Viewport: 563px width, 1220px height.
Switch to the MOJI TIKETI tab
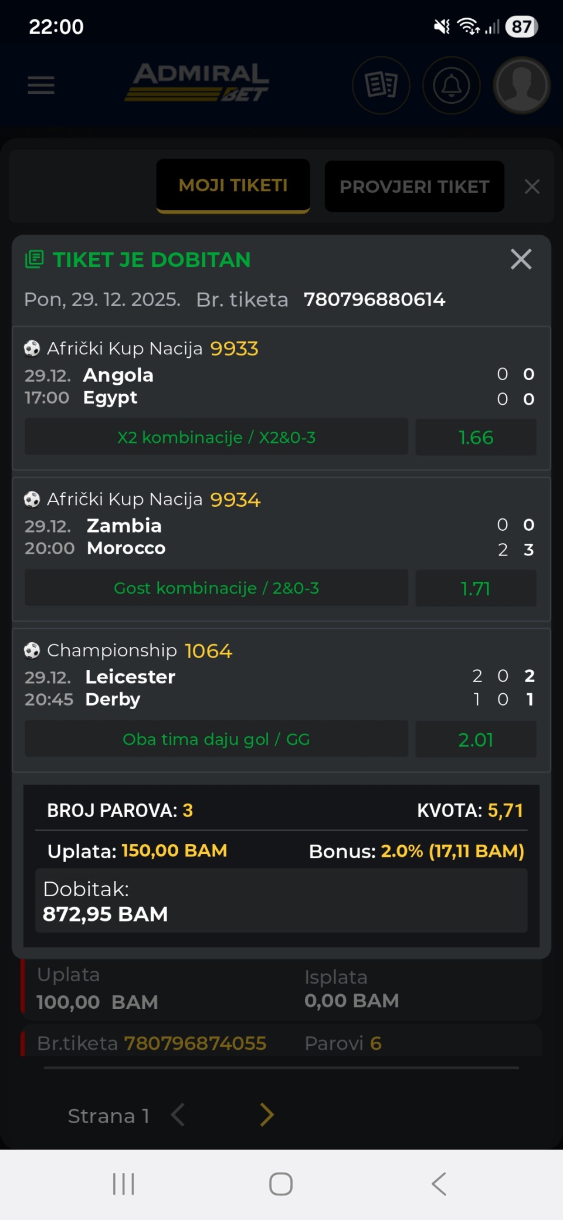[233, 185]
